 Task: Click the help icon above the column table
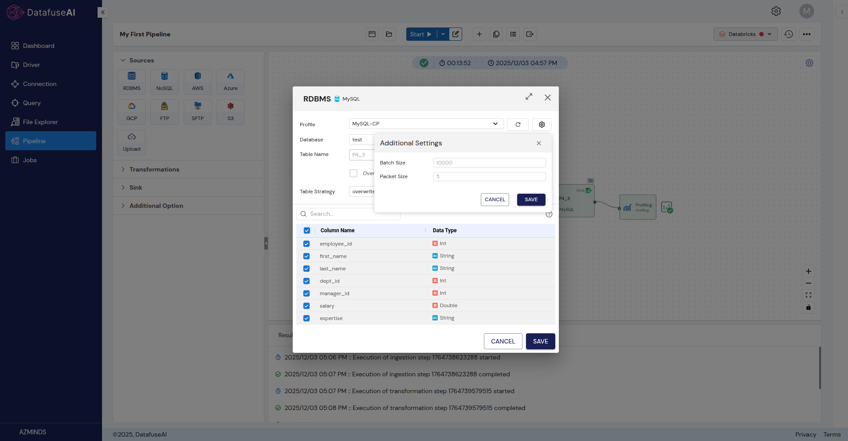(x=549, y=214)
